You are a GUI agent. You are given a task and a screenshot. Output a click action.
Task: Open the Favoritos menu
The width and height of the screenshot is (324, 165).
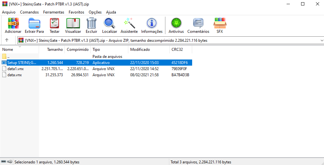click(76, 12)
